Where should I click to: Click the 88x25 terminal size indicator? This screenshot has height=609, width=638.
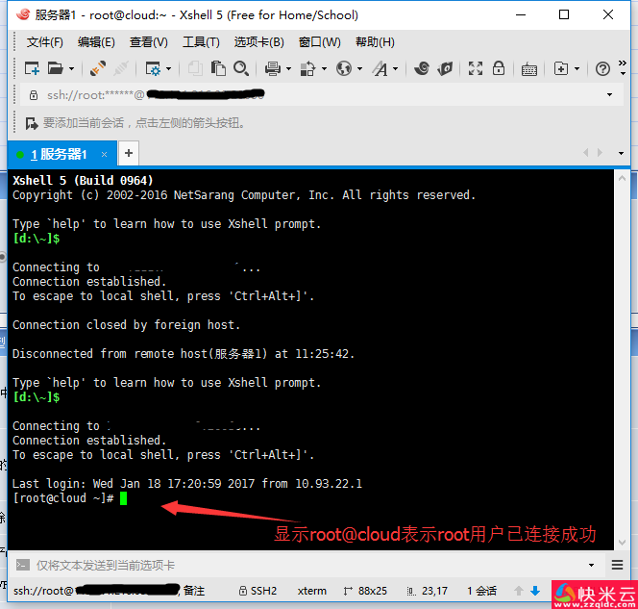pyautogui.click(x=365, y=591)
